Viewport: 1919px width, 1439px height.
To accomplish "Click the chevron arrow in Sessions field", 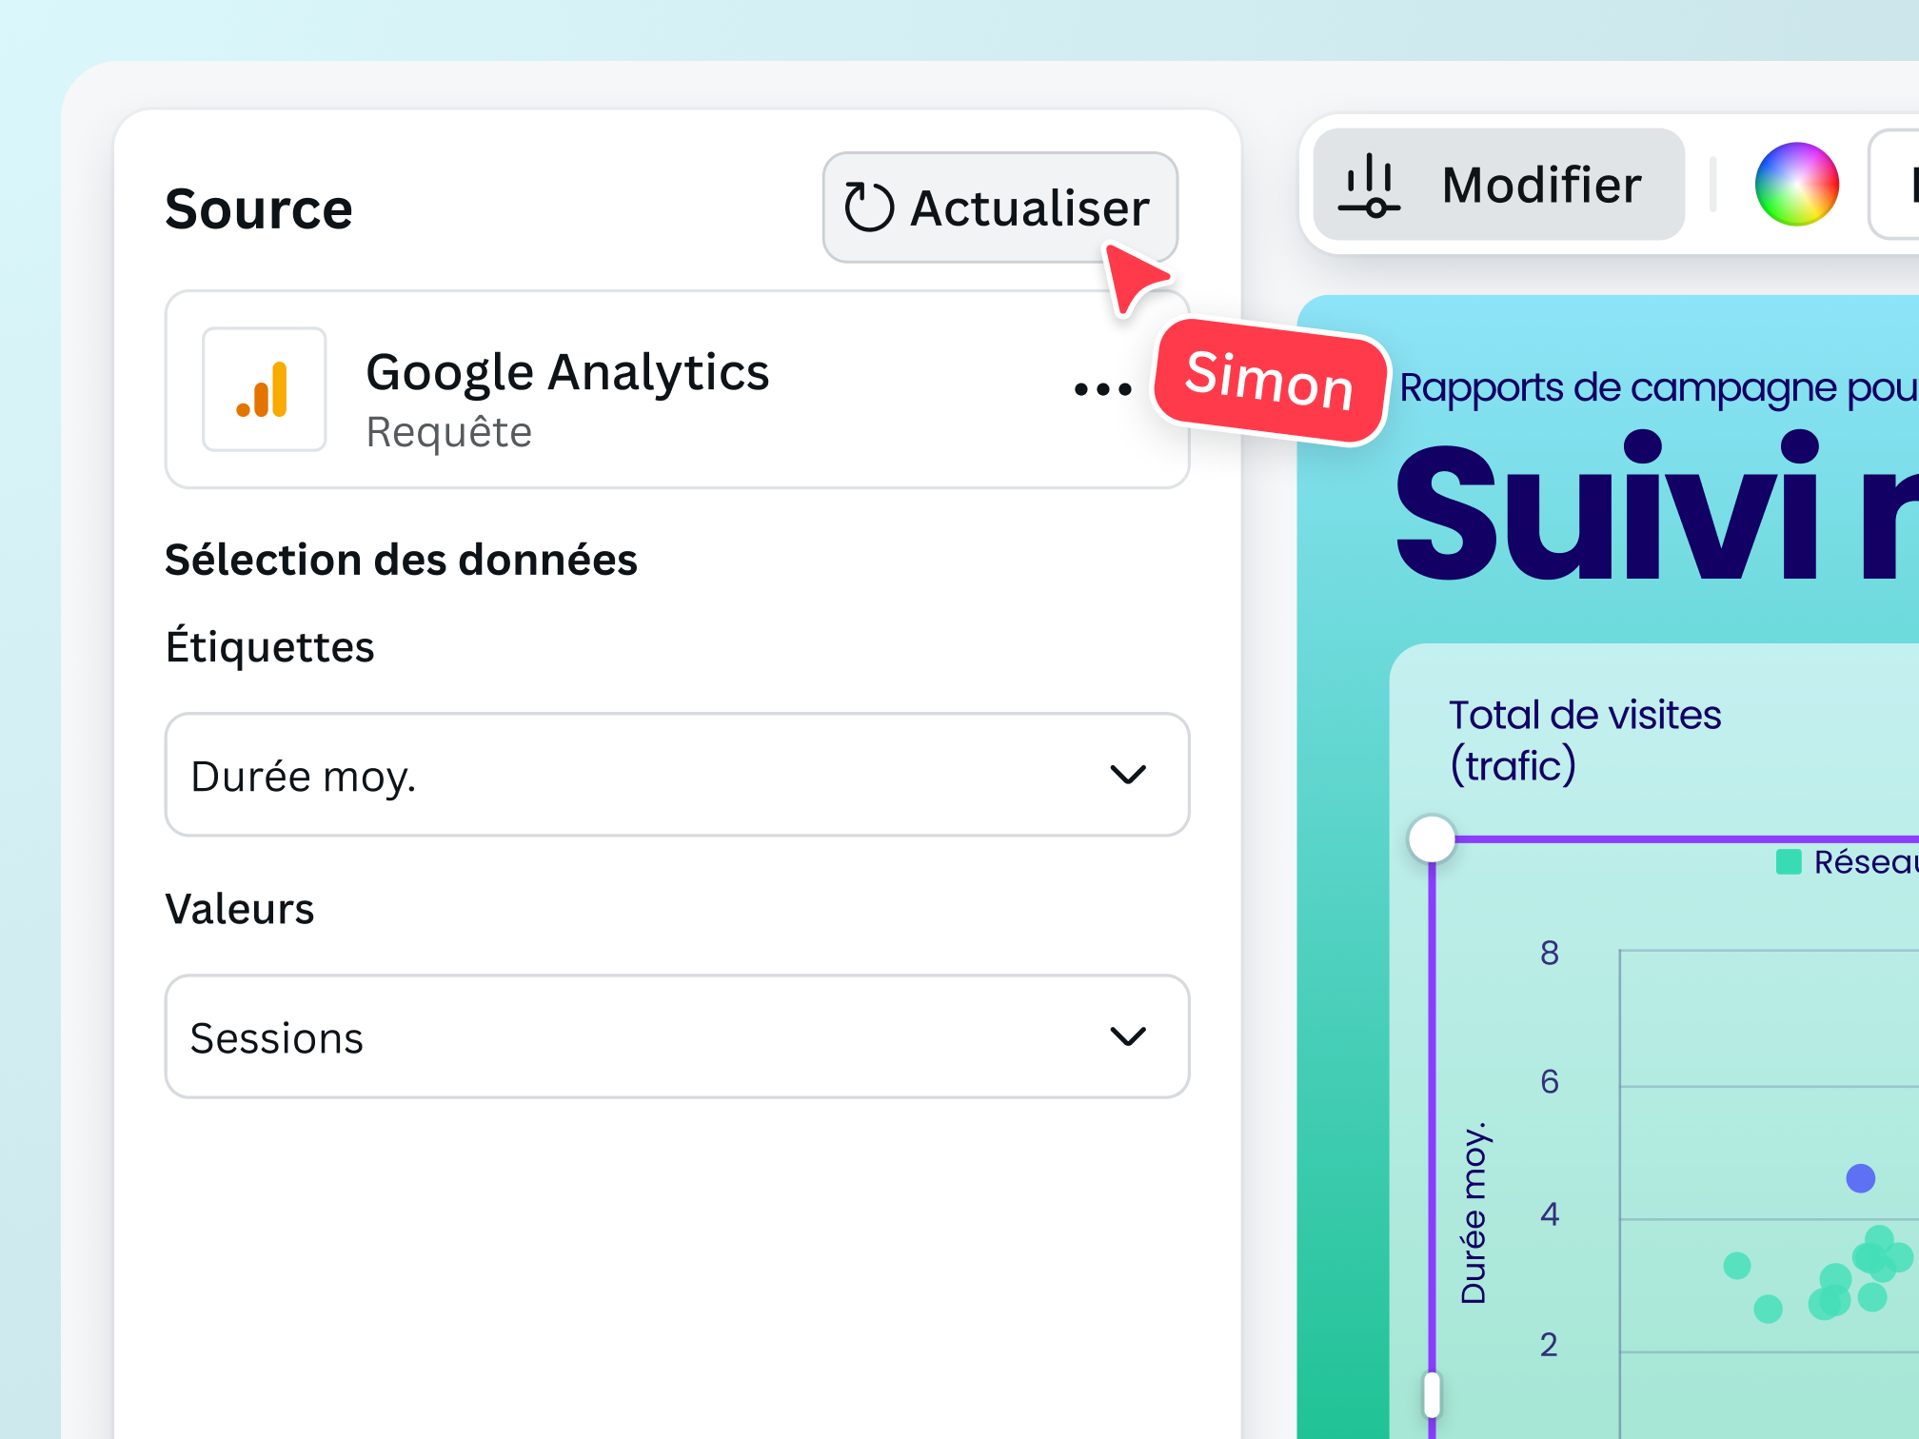I will click(x=1127, y=1035).
